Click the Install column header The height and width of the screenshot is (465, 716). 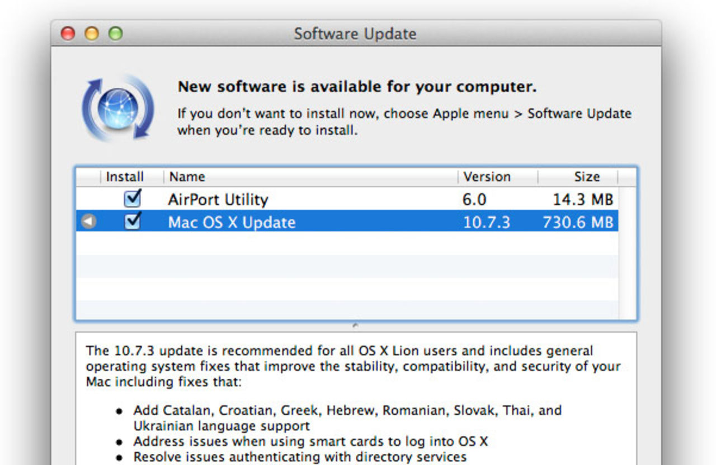(124, 177)
